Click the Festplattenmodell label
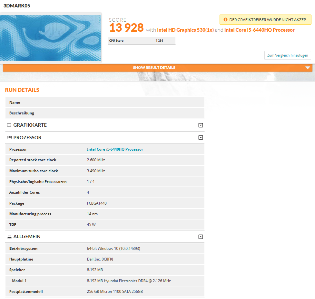 coord(26,291)
